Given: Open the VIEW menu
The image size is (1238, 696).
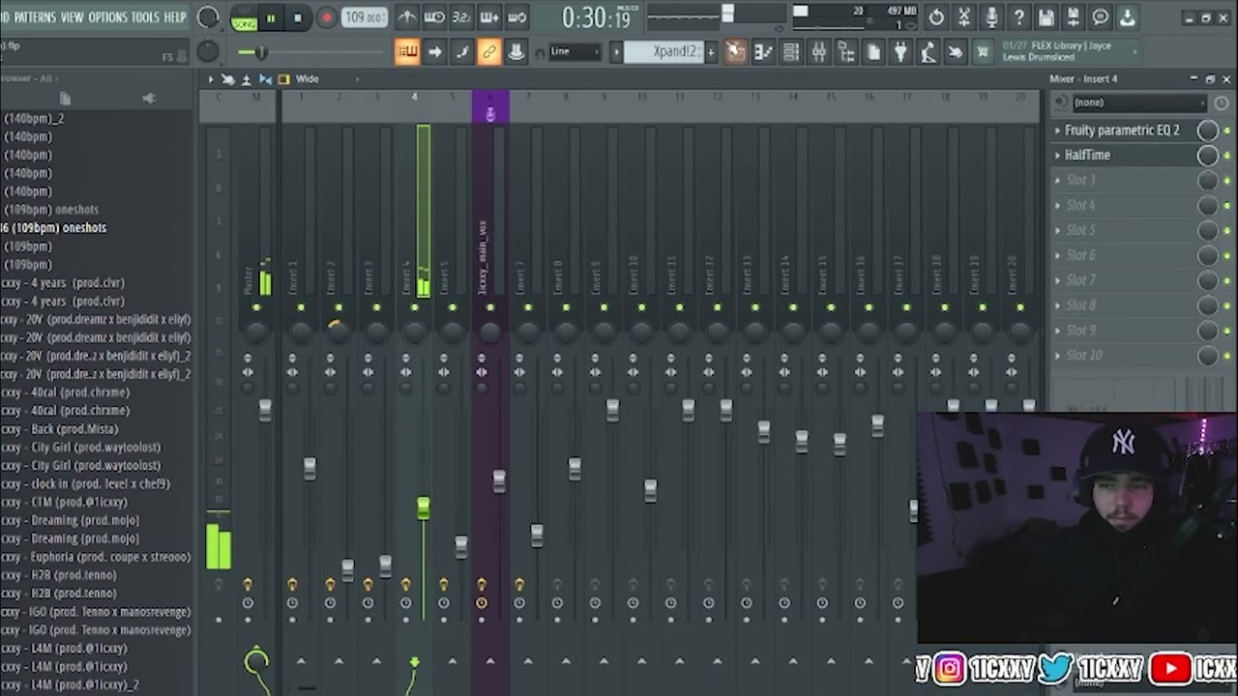Looking at the screenshot, I should [x=73, y=17].
